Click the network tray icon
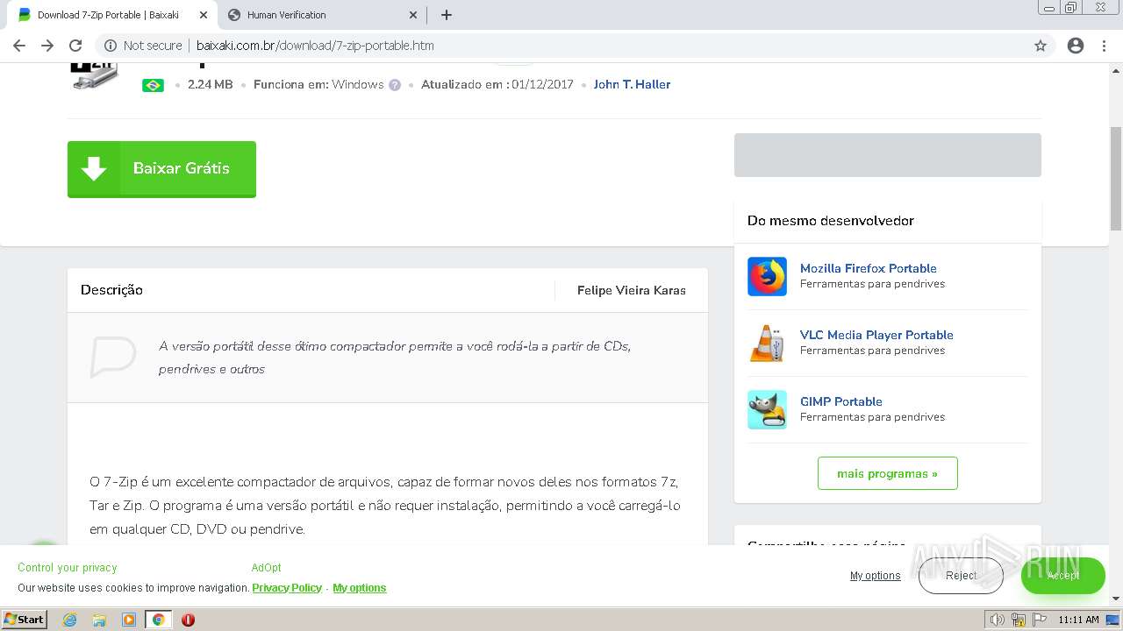Screen dimensions: 1123x631 click(1019, 620)
